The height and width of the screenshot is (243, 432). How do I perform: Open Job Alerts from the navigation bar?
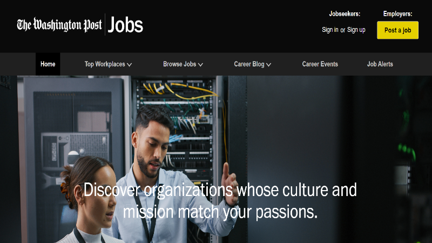click(380, 64)
